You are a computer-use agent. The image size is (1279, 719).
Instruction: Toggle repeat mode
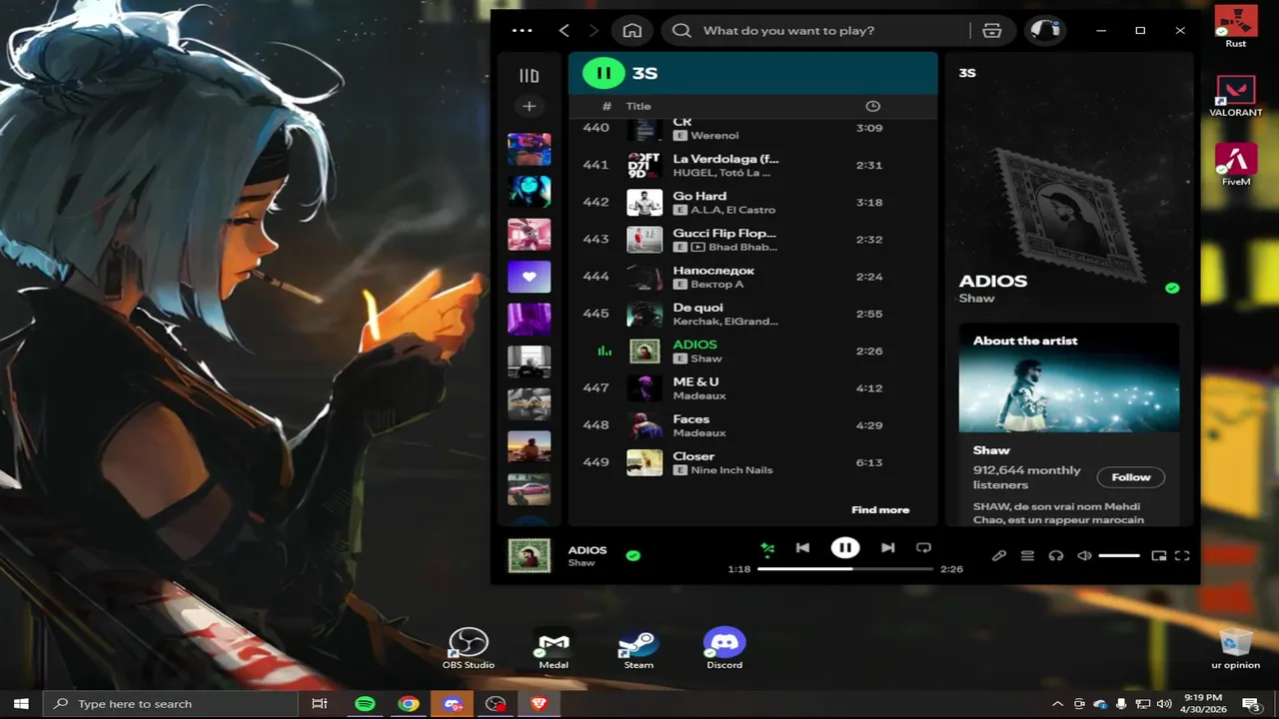923,547
